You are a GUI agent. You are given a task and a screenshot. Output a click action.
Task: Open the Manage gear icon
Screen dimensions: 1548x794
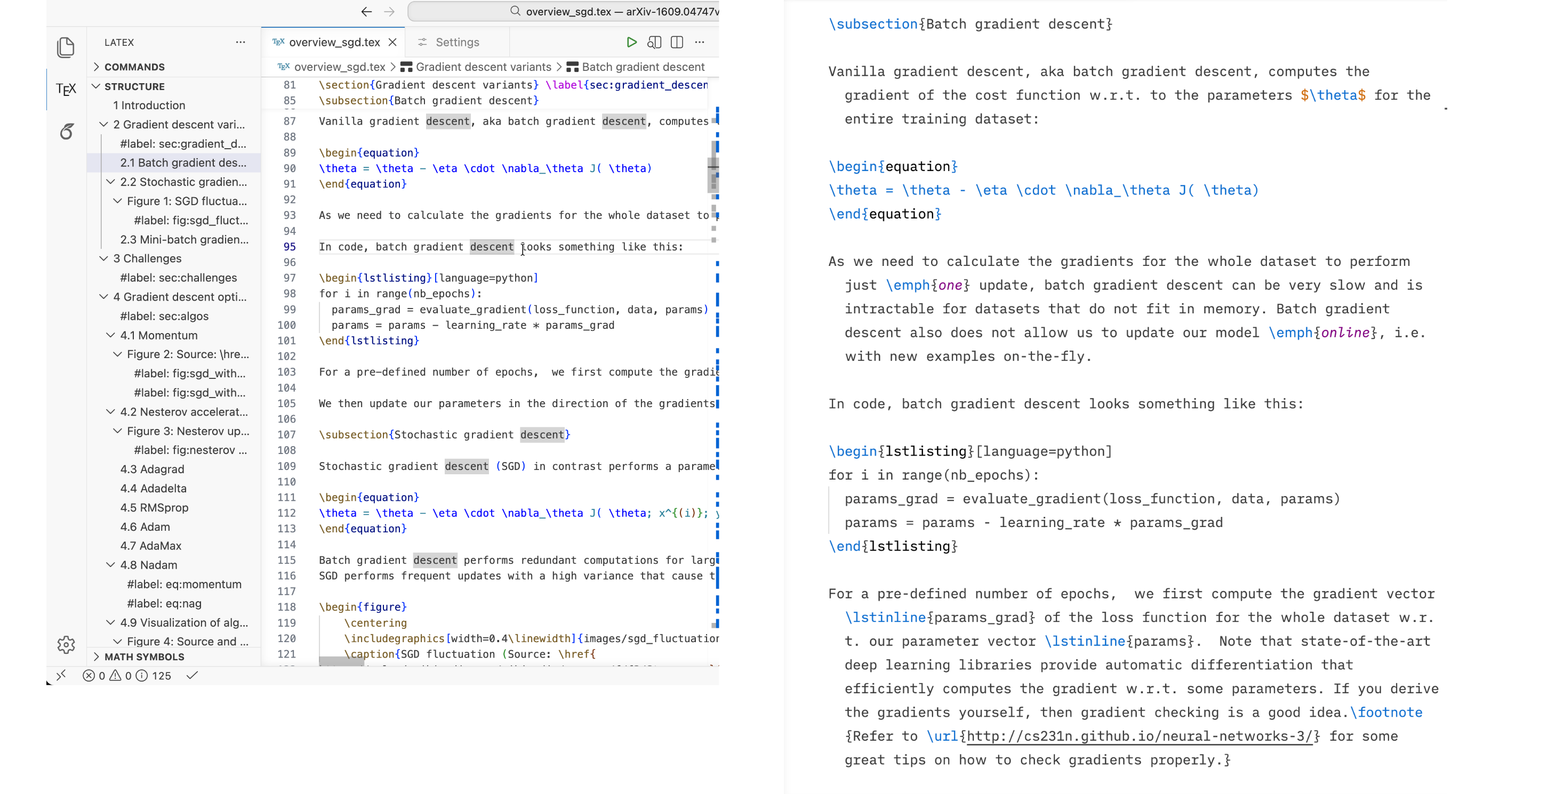point(66,644)
